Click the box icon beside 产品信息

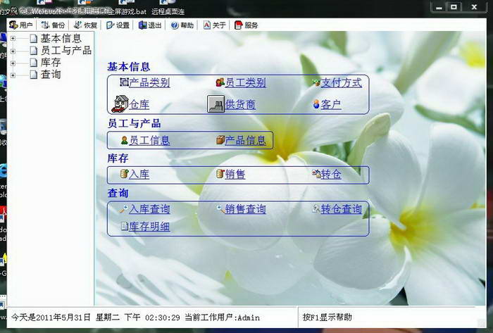click(220, 140)
